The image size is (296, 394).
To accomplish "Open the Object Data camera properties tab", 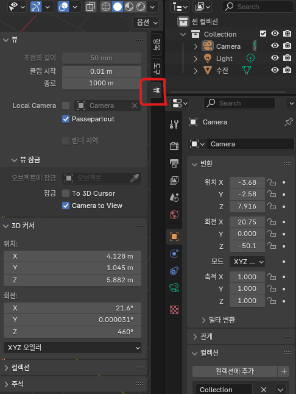I will 174,288.
